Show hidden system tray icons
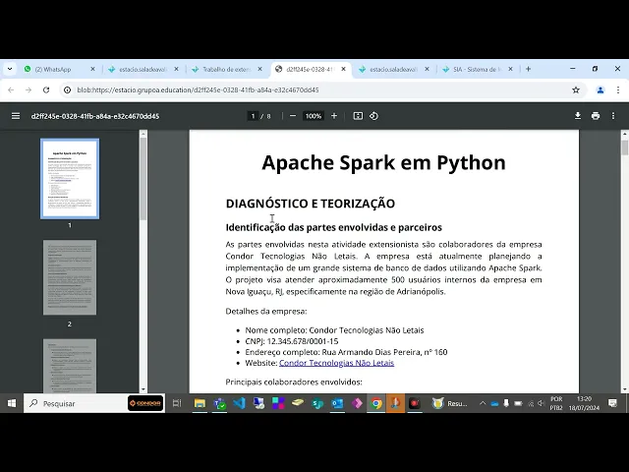629x472 pixels. (x=483, y=403)
